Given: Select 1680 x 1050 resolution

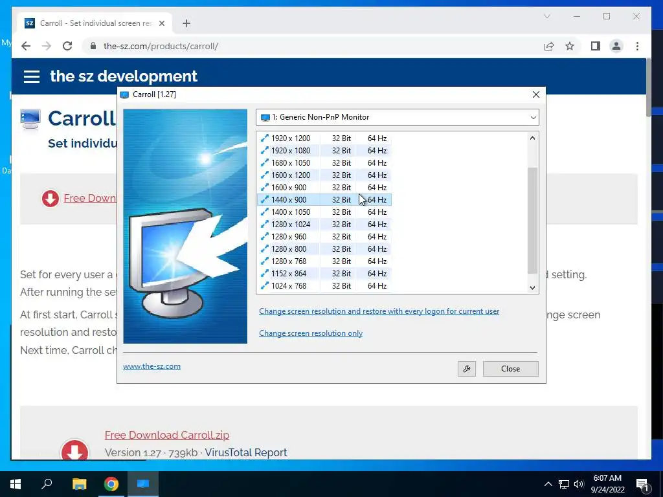Looking at the screenshot, I should pyautogui.click(x=324, y=162).
